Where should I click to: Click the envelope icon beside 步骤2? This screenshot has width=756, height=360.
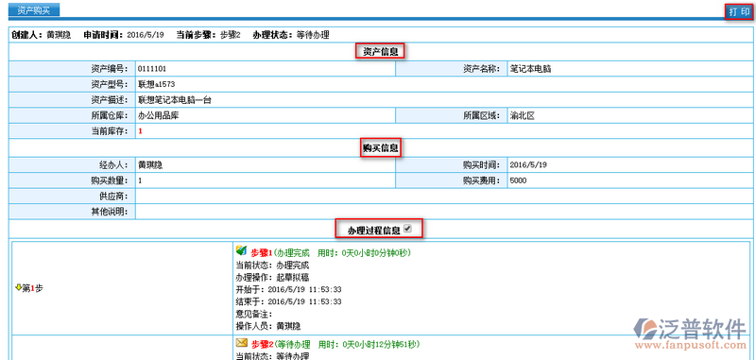click(x=241, y=343)
